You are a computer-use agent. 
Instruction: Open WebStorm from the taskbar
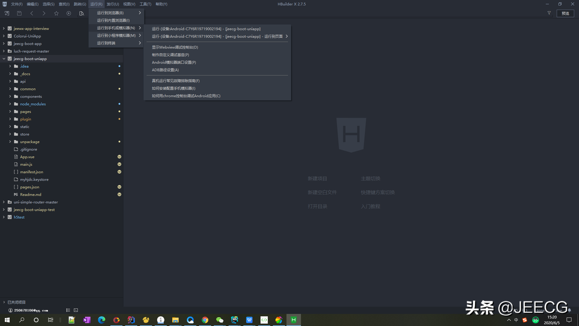coord(235,320)
